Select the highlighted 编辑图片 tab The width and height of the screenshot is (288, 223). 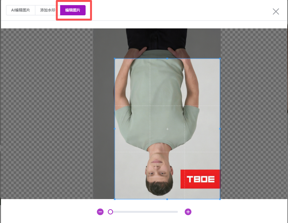[x=73, y=10]
